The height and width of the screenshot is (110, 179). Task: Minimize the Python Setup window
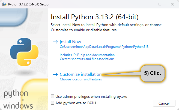pos(148,4)
